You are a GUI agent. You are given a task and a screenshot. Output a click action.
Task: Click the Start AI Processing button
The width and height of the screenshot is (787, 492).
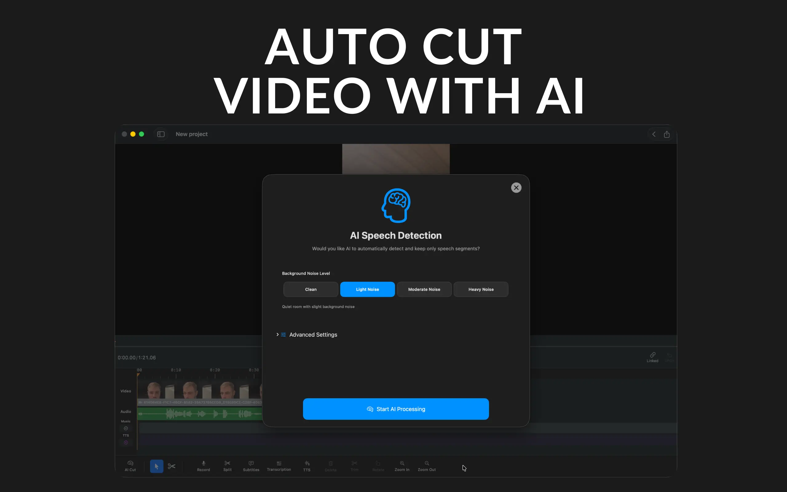tap(395, 409)
